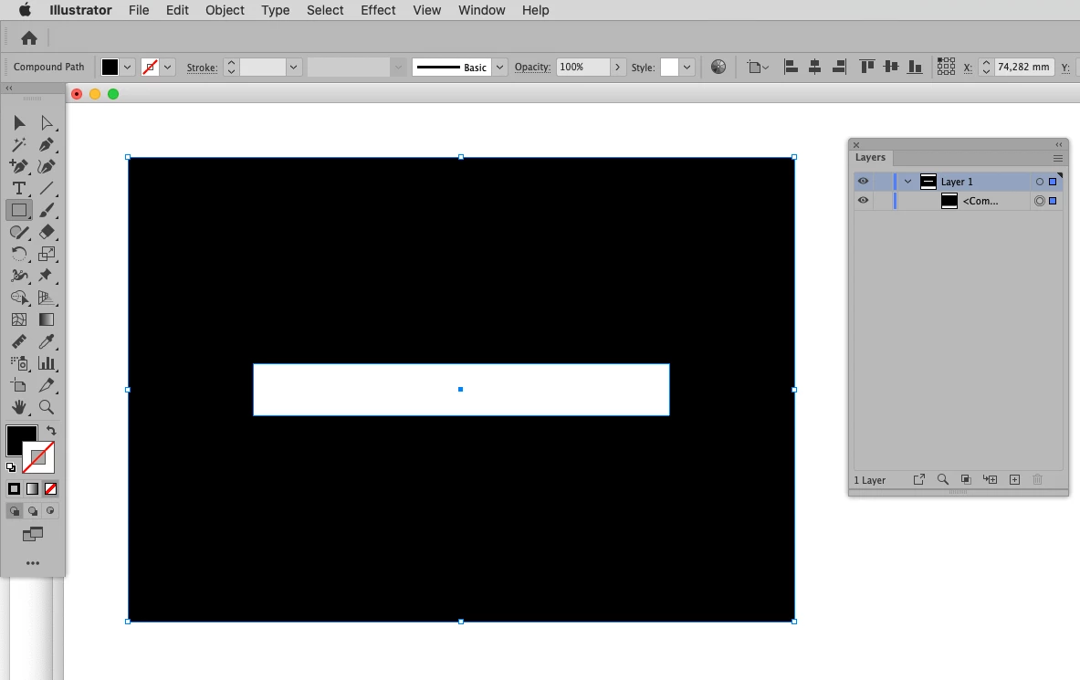1080x680 pixels.
Task: Open the Object menu
Action: [x=225, y=10]
